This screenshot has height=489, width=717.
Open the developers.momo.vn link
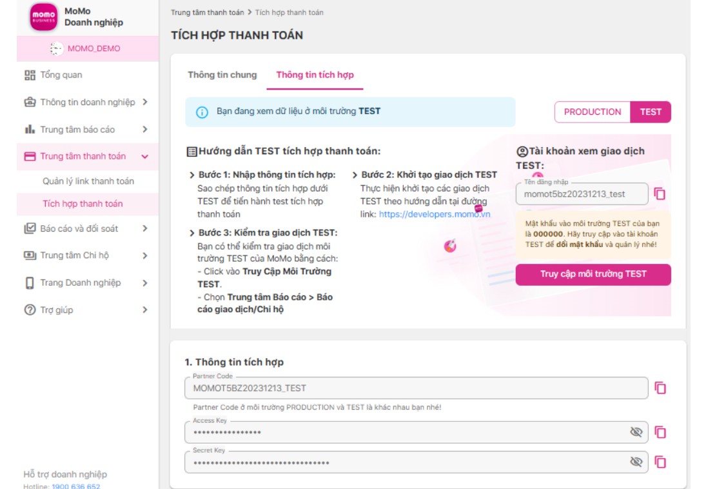pyautogui.click(x=435, y=214)
